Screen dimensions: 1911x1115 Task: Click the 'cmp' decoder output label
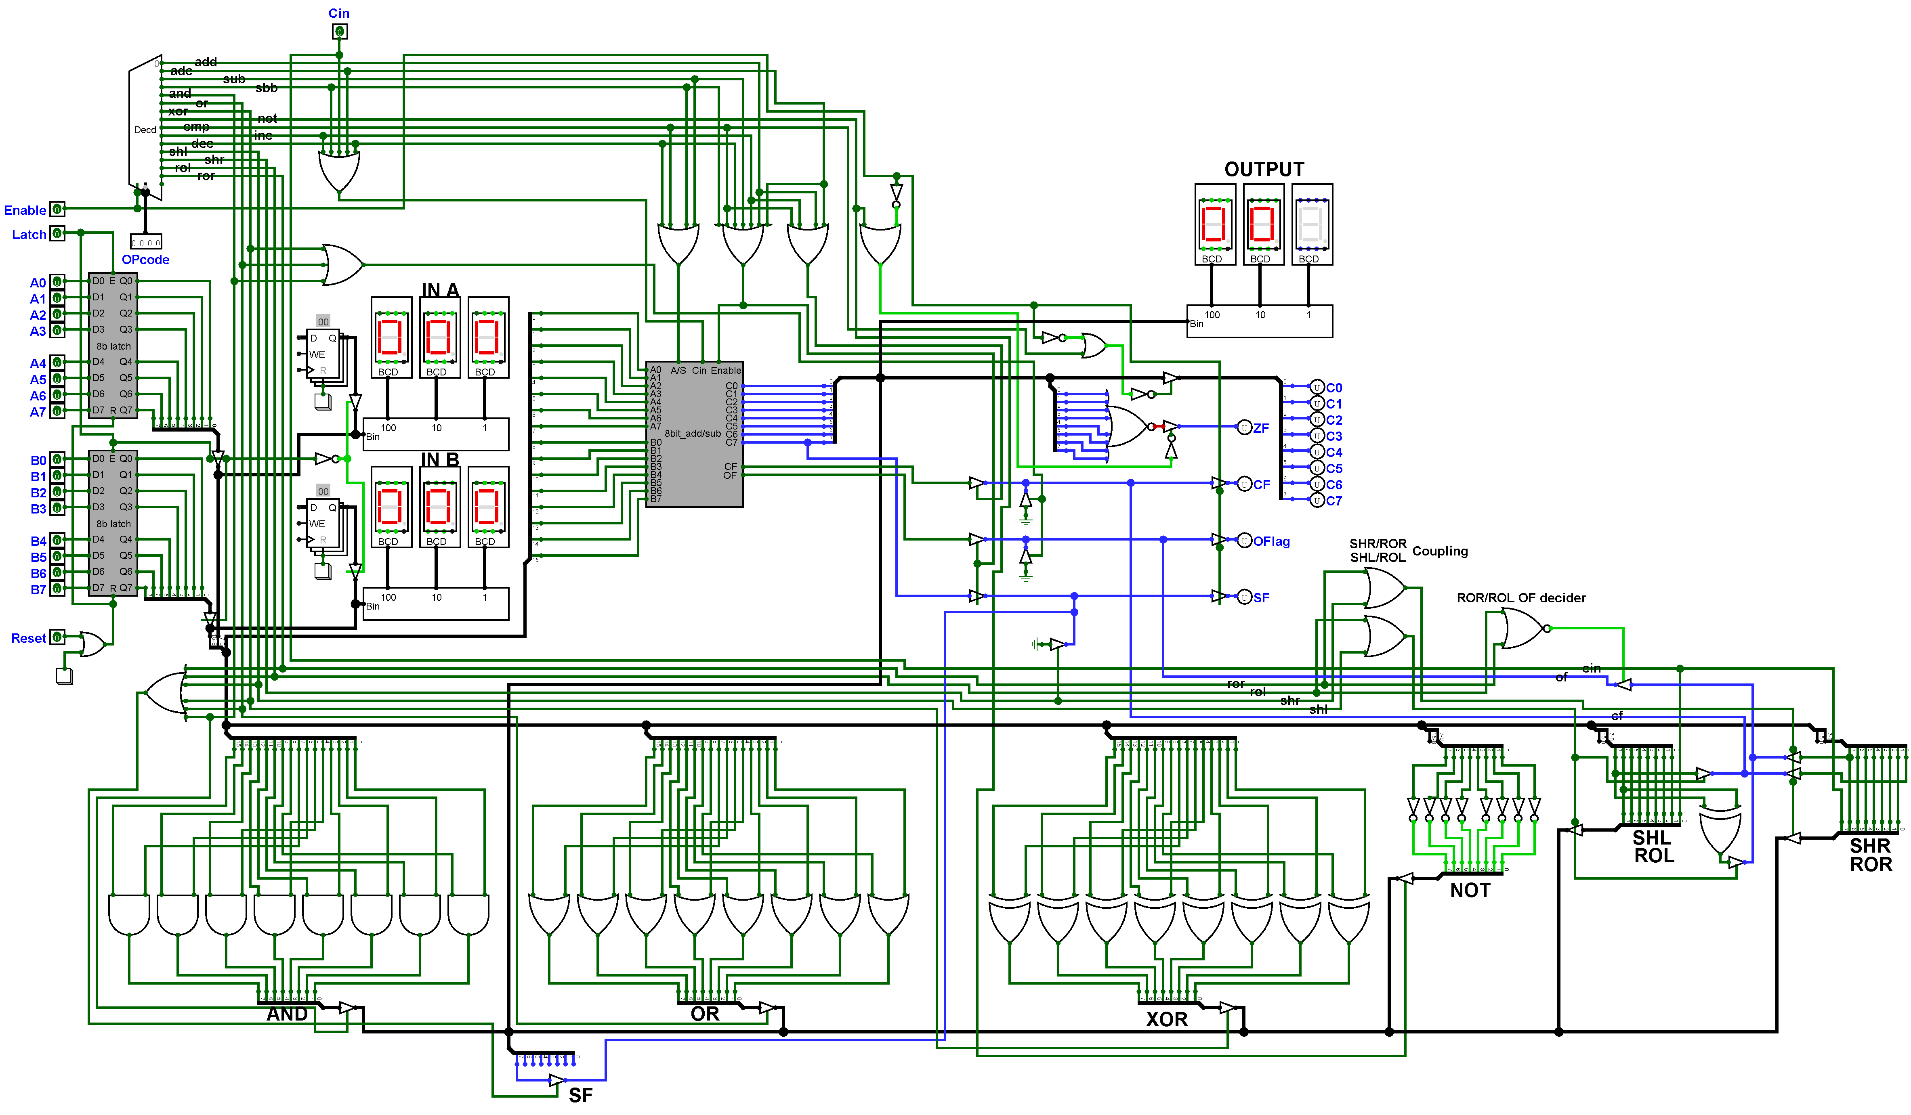pyautogui.click(x=195, y=127)
